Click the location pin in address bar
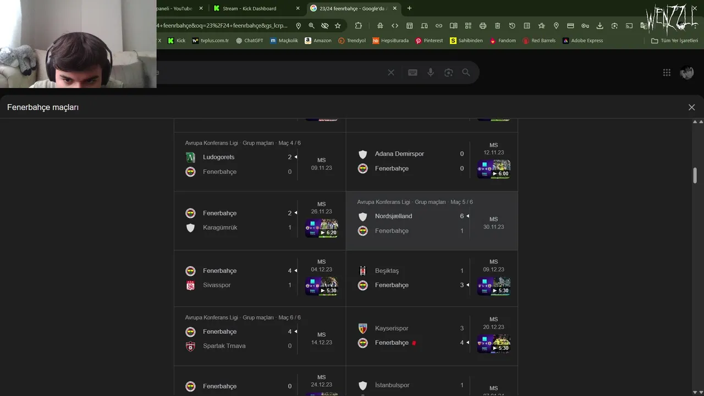The width and height of the screenshot is (704, 396). click(298, 25)
